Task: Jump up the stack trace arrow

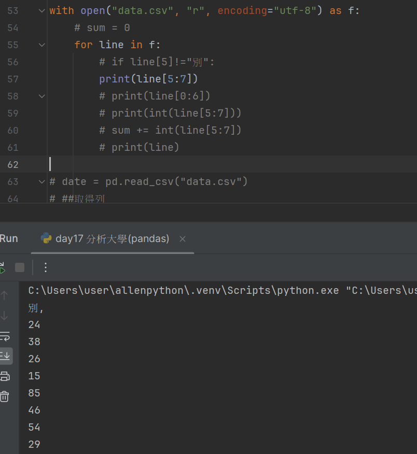Action: click(5, 295)
